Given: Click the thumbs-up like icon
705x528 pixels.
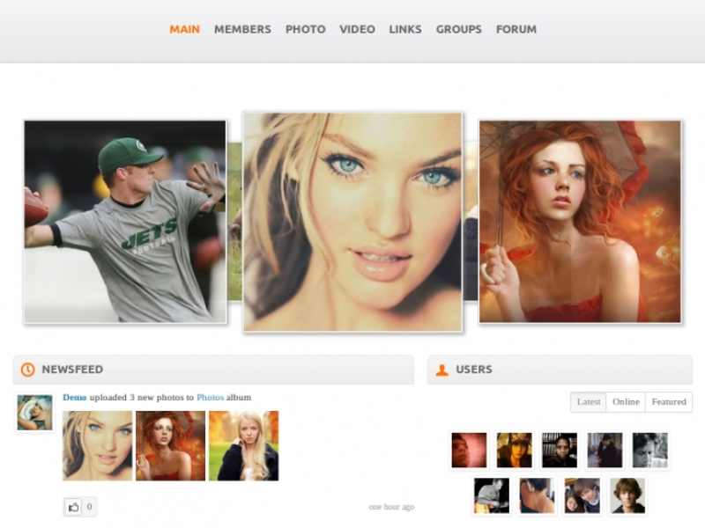Looking at the screenshot, I should [73, 507].
